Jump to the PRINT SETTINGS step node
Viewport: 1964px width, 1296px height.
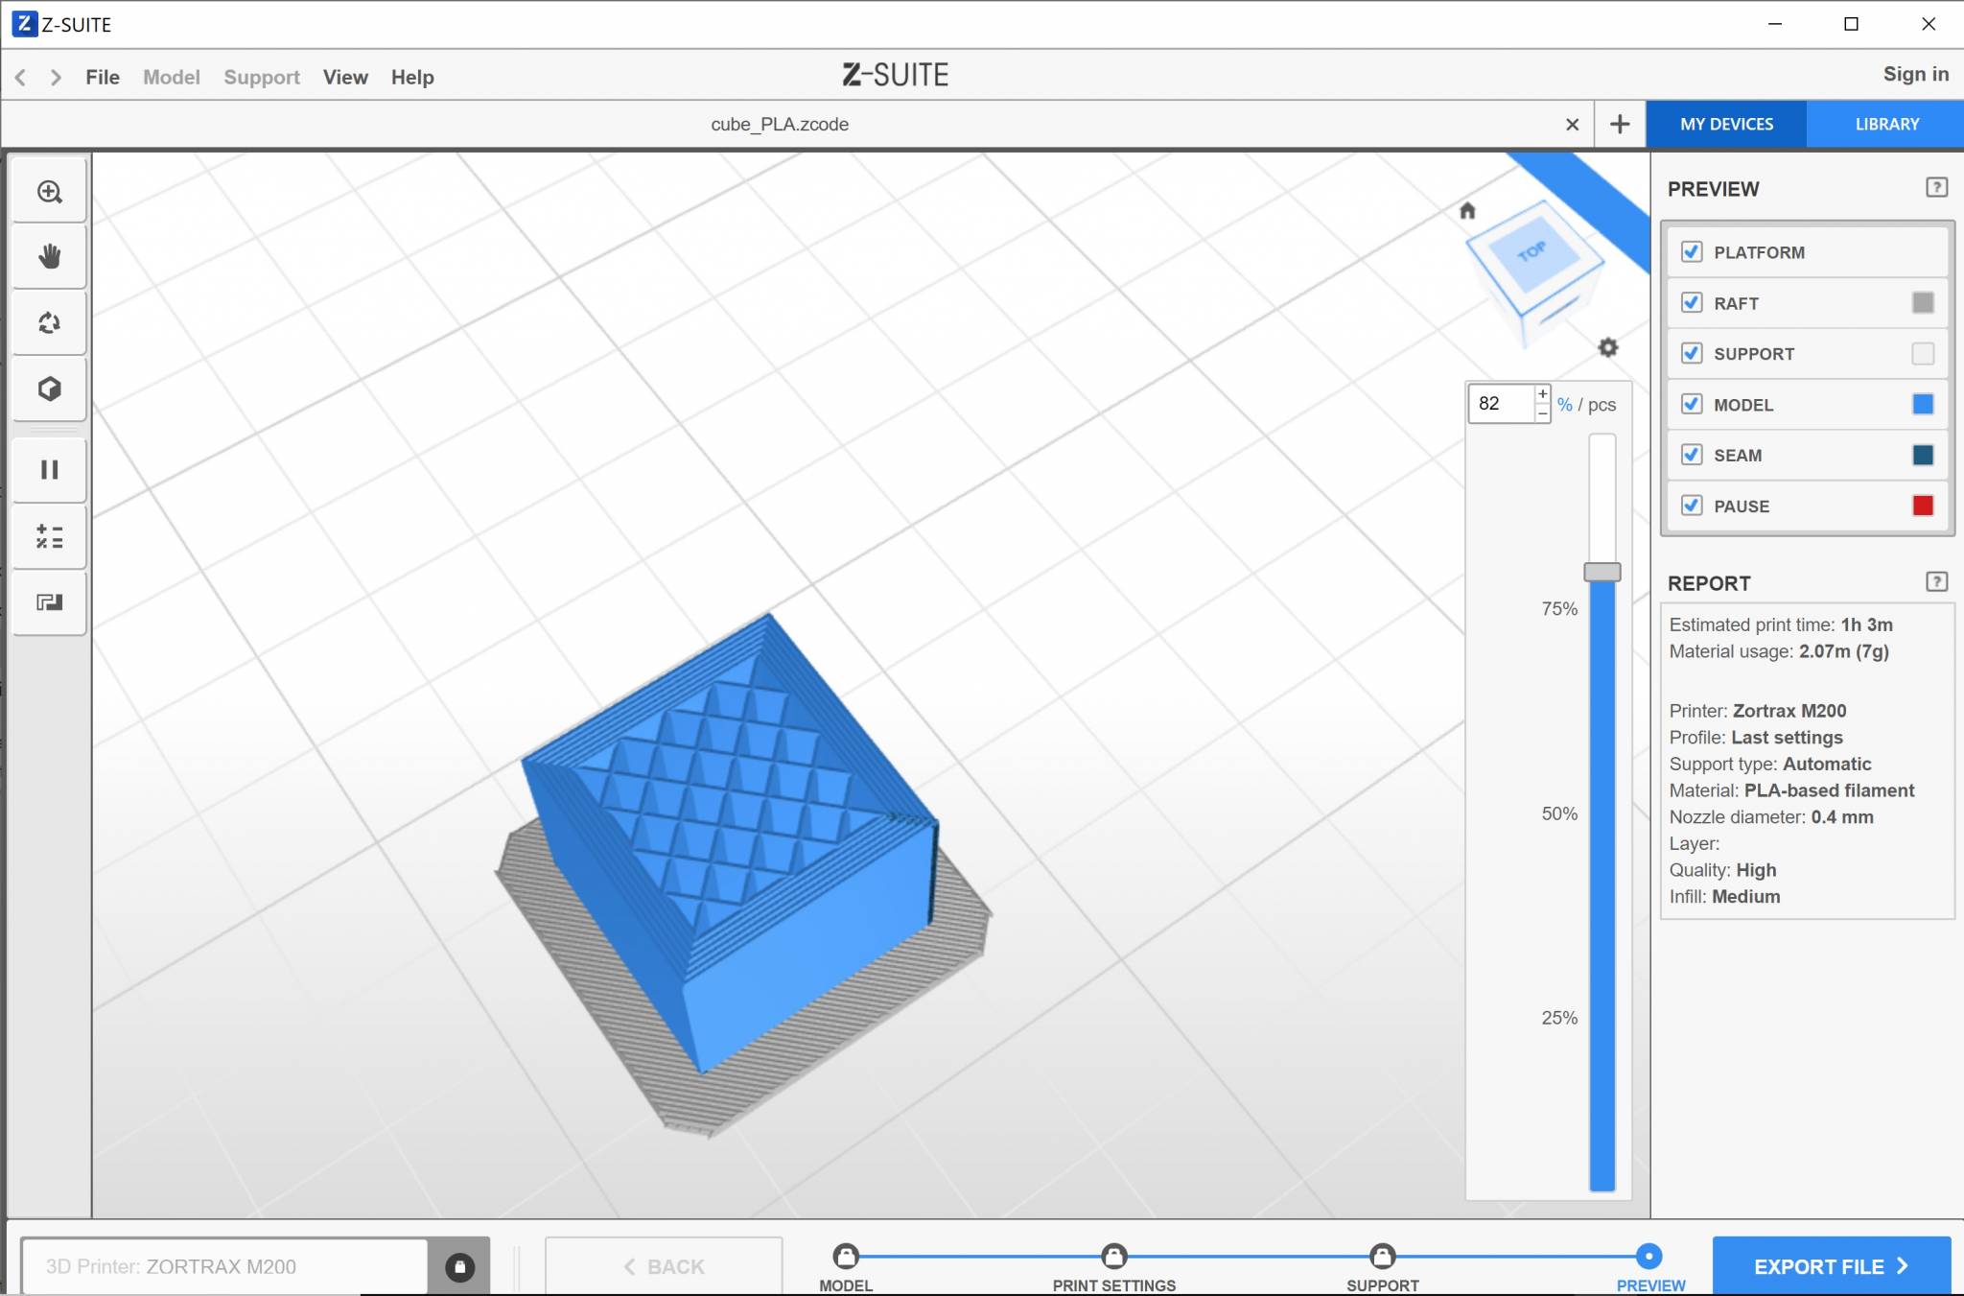[x=1113, y=1256]
